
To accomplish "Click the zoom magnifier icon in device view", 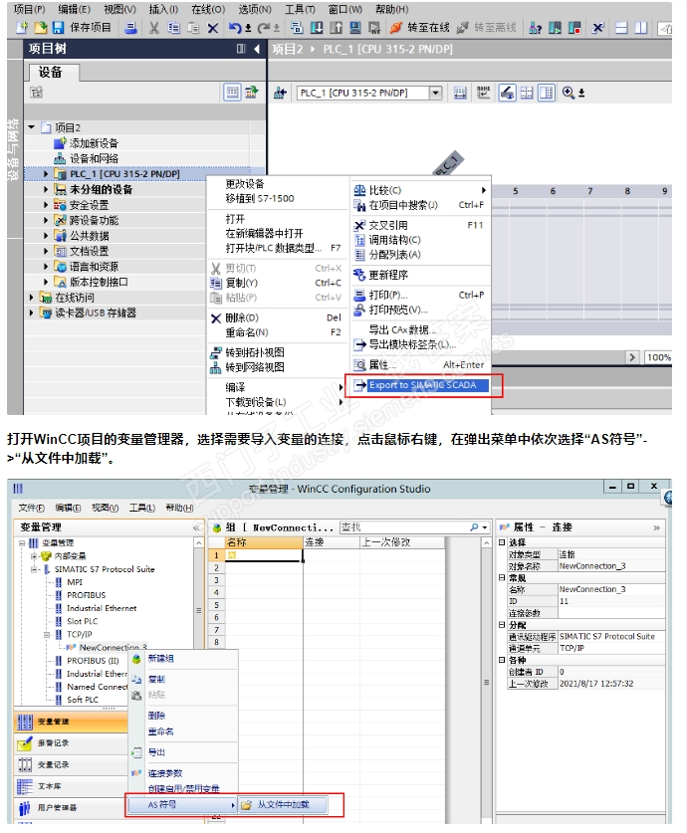I will point(569,93).
